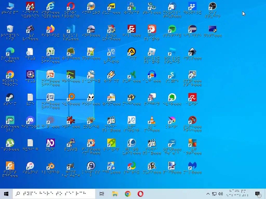Image resolution: width=266 pixels, height=199 pixels.
Task: Launch Streamlabs green robot-face icon
Action: tap(10, 120)
